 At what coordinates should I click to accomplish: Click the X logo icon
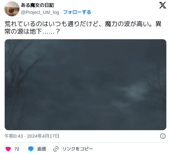(x=163, y=5)
